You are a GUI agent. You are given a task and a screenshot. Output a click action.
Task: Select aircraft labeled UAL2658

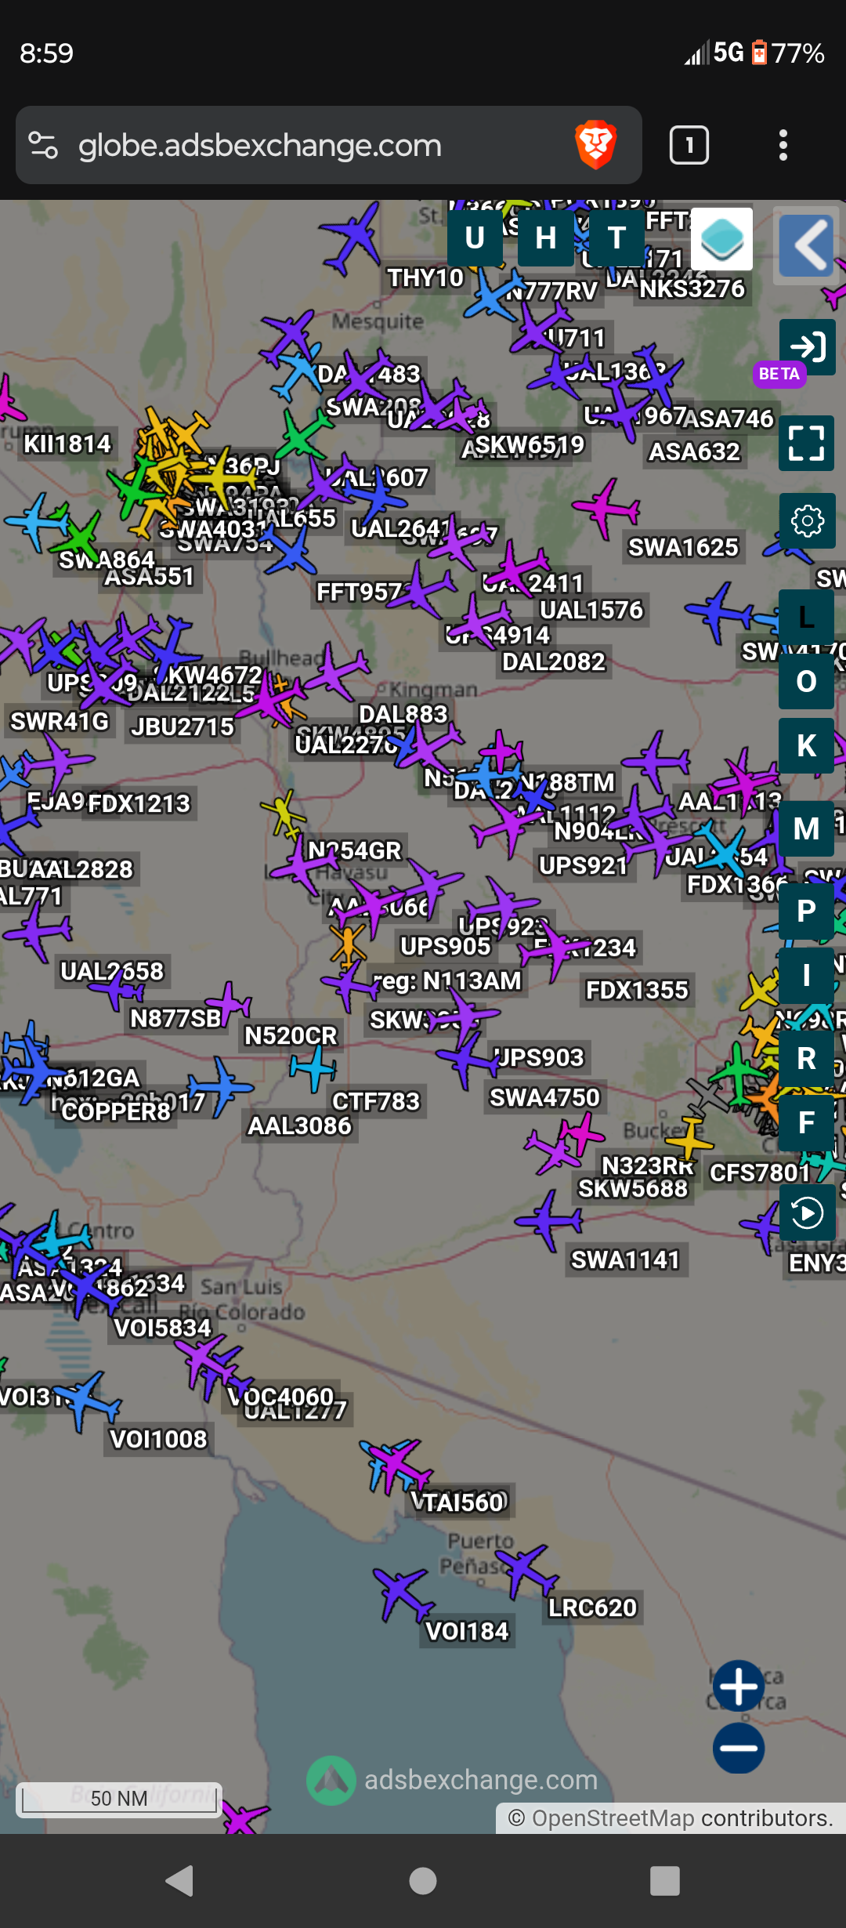click(x=36, y=931)
